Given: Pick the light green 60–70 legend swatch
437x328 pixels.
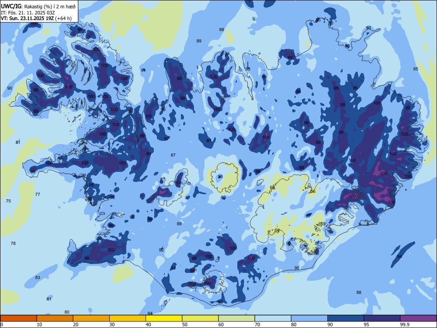Looking at the screenshot, I should point(236,318).
